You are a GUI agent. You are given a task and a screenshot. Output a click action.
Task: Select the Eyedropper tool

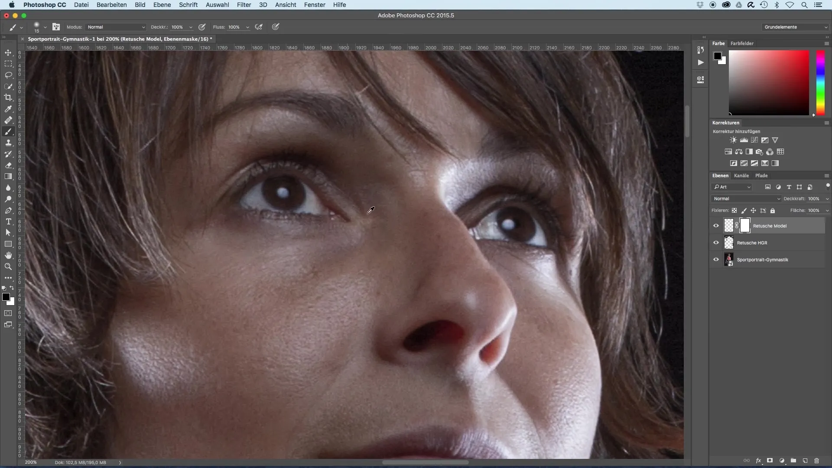(x=8, y=109)
